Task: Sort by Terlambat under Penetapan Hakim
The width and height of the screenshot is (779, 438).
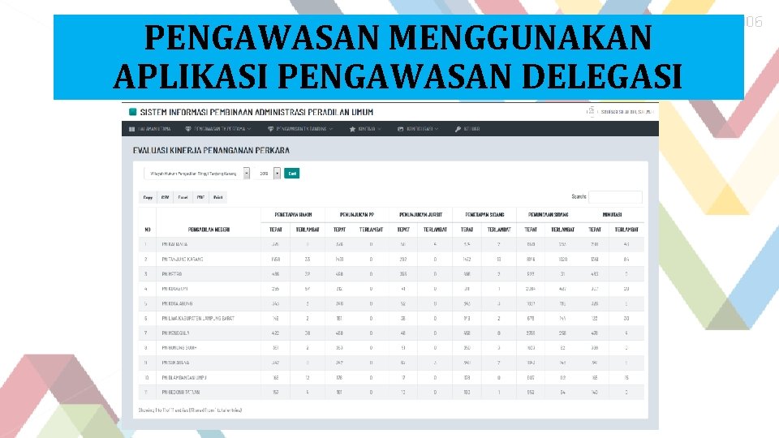Action: tap(307, 230)
